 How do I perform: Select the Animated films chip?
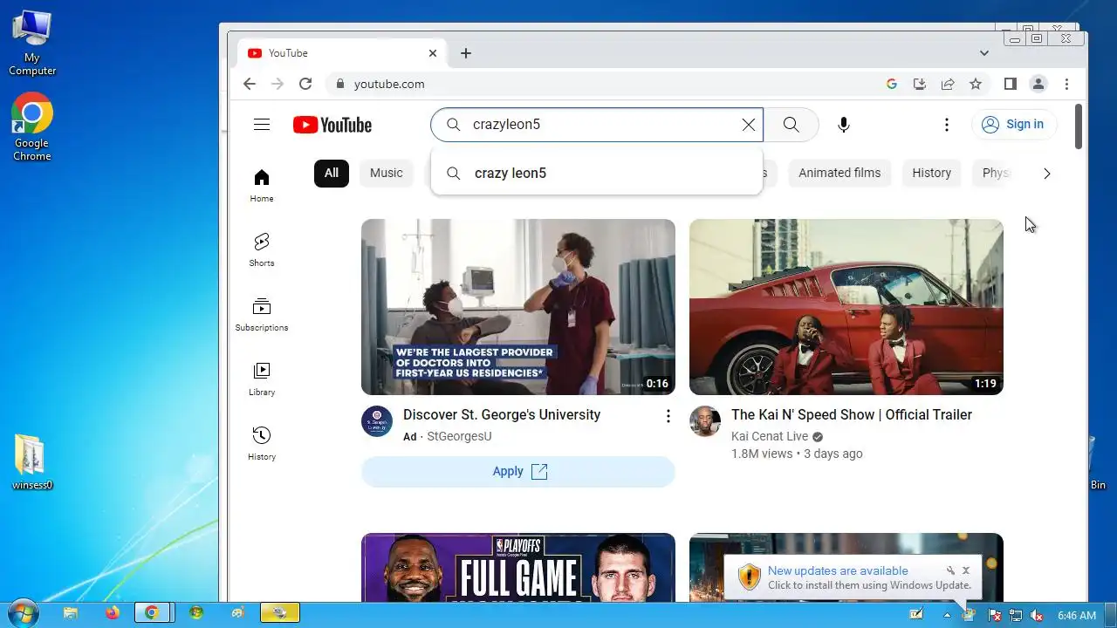839,173
